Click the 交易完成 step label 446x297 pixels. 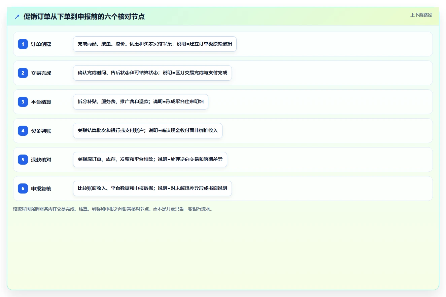[x=41, y=73]
